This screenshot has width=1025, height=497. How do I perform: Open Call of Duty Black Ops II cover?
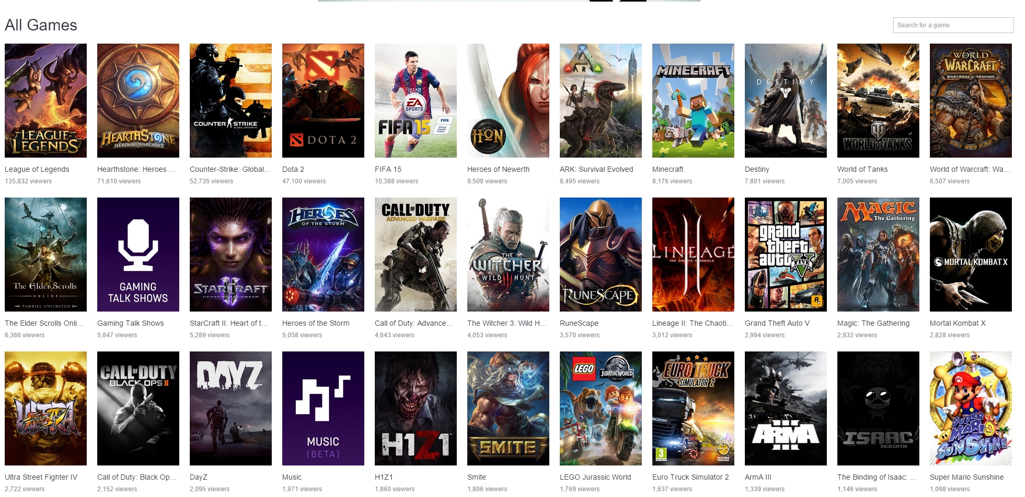(x=138, y=408)
